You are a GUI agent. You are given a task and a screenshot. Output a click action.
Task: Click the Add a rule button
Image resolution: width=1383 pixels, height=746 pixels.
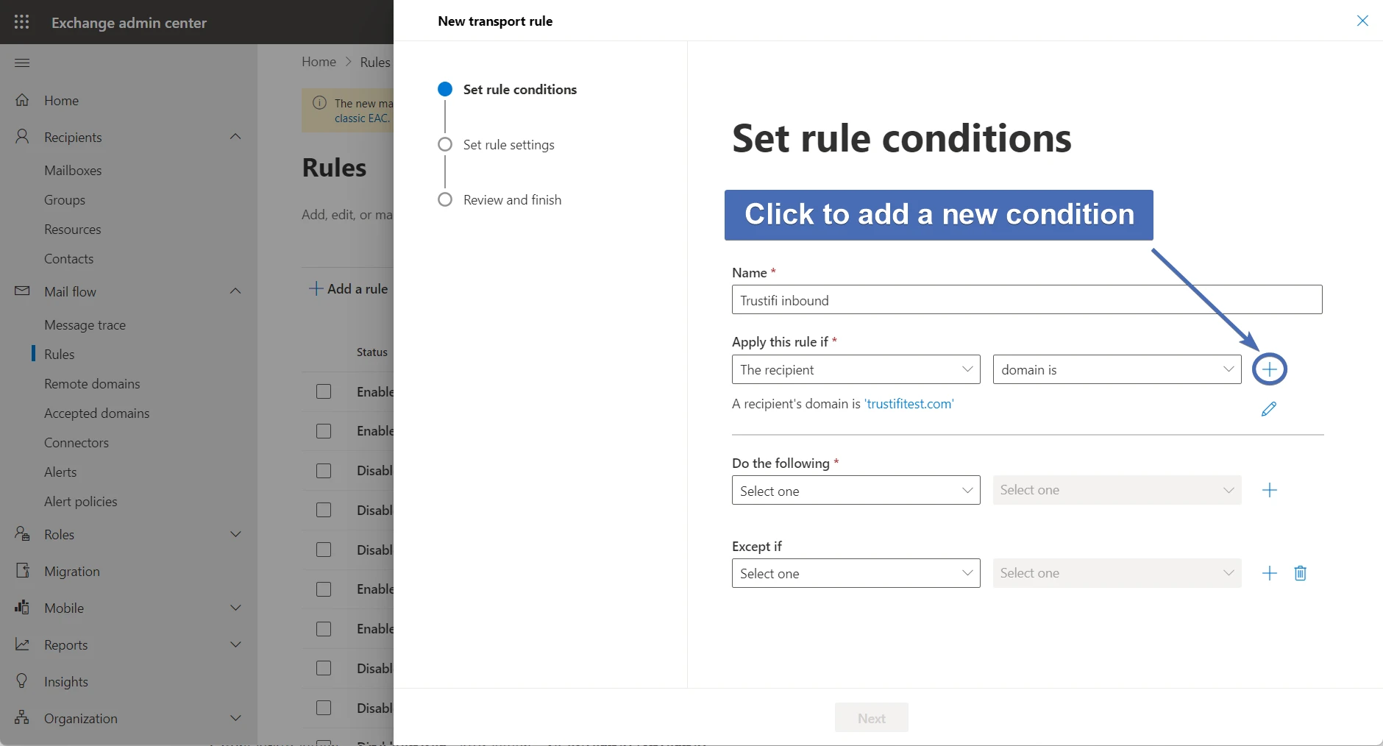(349, 289)
